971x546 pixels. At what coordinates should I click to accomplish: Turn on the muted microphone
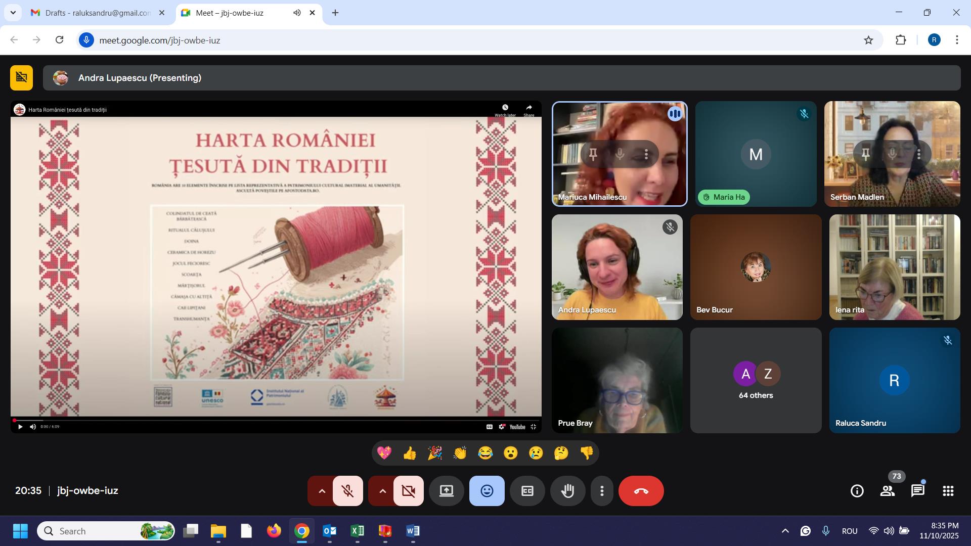click(x=347, y=491)
